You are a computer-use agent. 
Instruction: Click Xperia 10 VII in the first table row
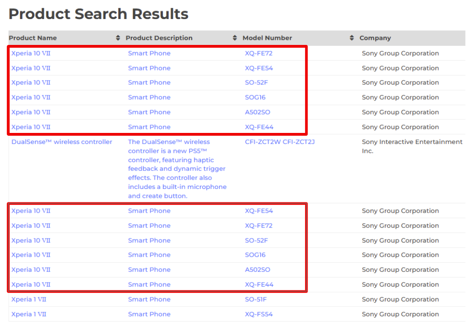(31, 53)
